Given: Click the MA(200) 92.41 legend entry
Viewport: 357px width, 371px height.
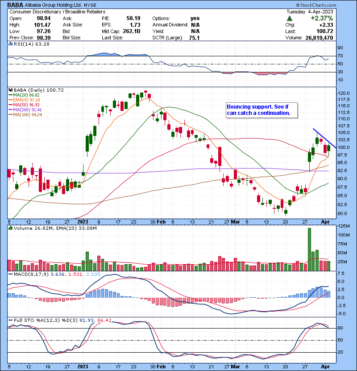Looking at the screenshot, I should [x=25, y=110].
